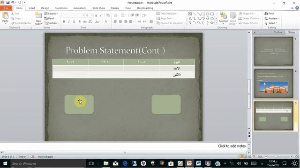Save the presentation from Quick Access toolbar
Screen dimensions: 300x168
(x=7, y=2)
